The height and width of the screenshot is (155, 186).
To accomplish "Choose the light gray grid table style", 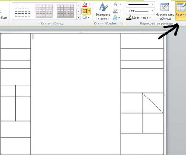I will (x=44, y=11).
